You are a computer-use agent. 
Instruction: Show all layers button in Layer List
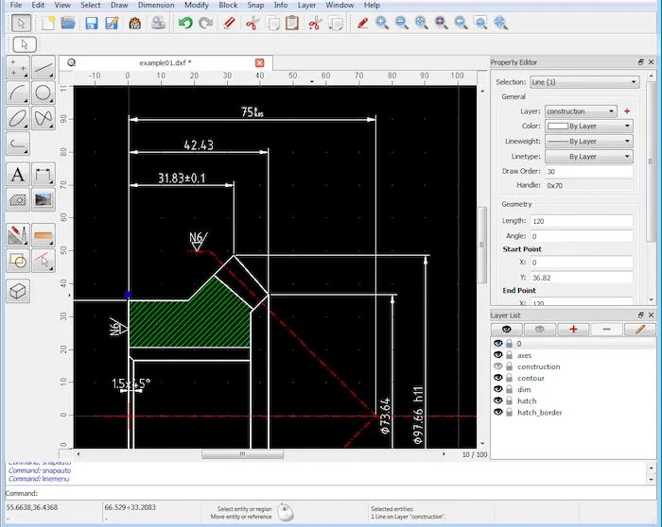click(507, 330)
